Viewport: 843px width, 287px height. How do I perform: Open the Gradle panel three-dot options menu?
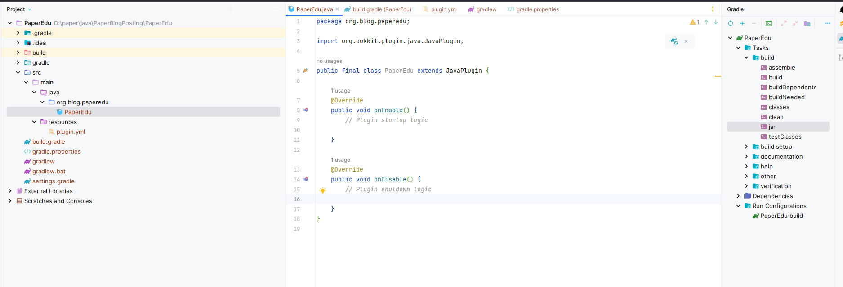tap(828, 23)
